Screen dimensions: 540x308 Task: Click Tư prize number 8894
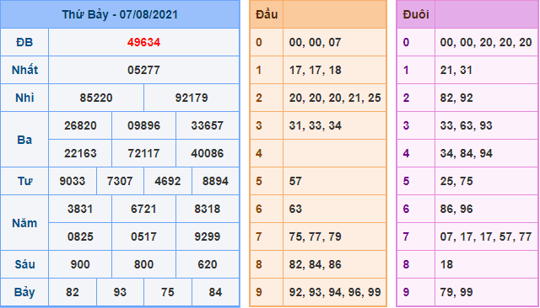[215, 181]
